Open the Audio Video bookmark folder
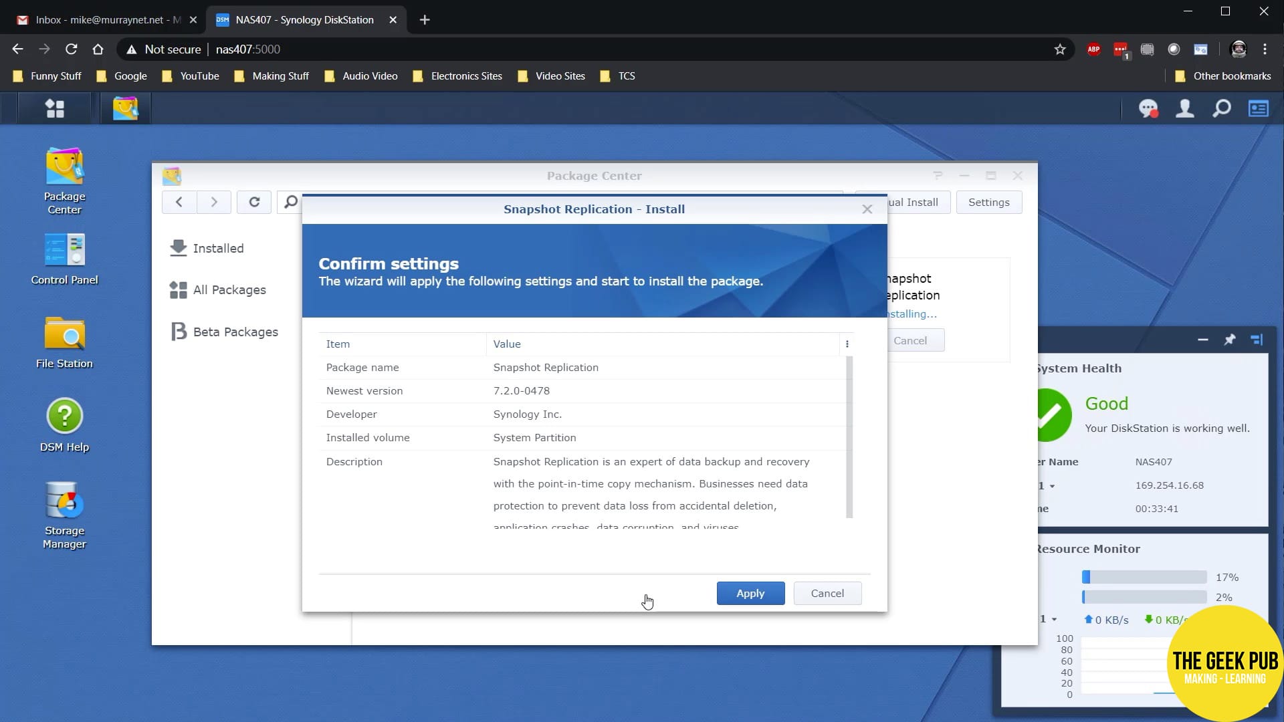The height and width of the screenshot is (722, 1284). [x=361, y=76]
